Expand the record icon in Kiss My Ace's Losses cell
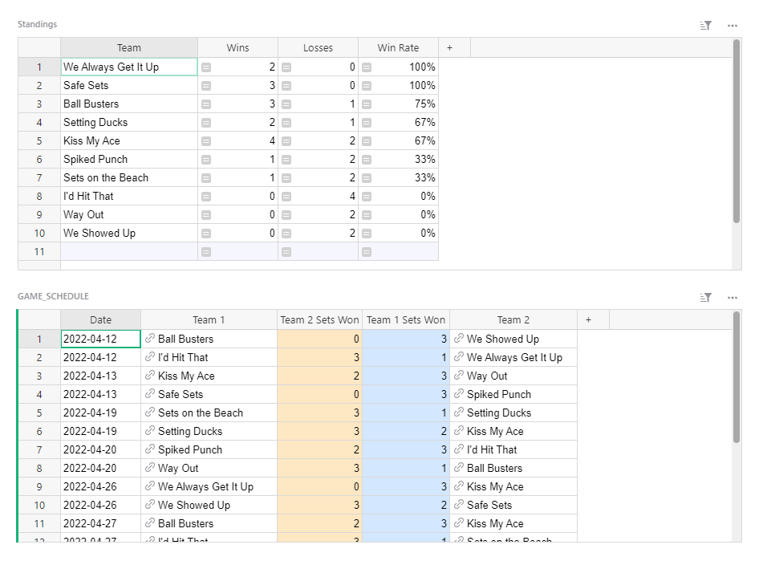This screenshot has height=561, width=759. click(x=287, y=140)
